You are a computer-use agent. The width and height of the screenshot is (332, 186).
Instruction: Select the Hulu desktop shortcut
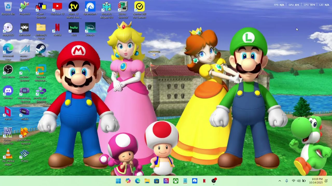coord(74,29)
